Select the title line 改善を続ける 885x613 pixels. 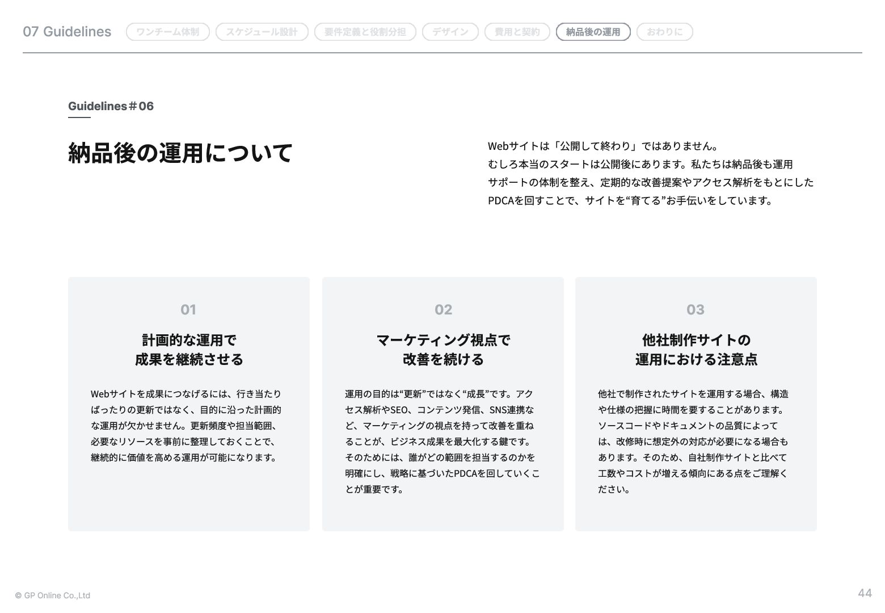[443, 359]
